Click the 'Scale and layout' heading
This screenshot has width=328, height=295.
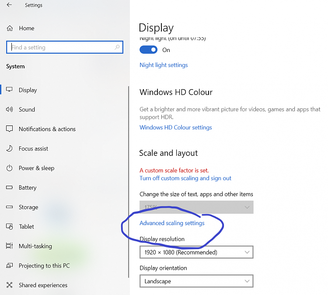[168, 153]
